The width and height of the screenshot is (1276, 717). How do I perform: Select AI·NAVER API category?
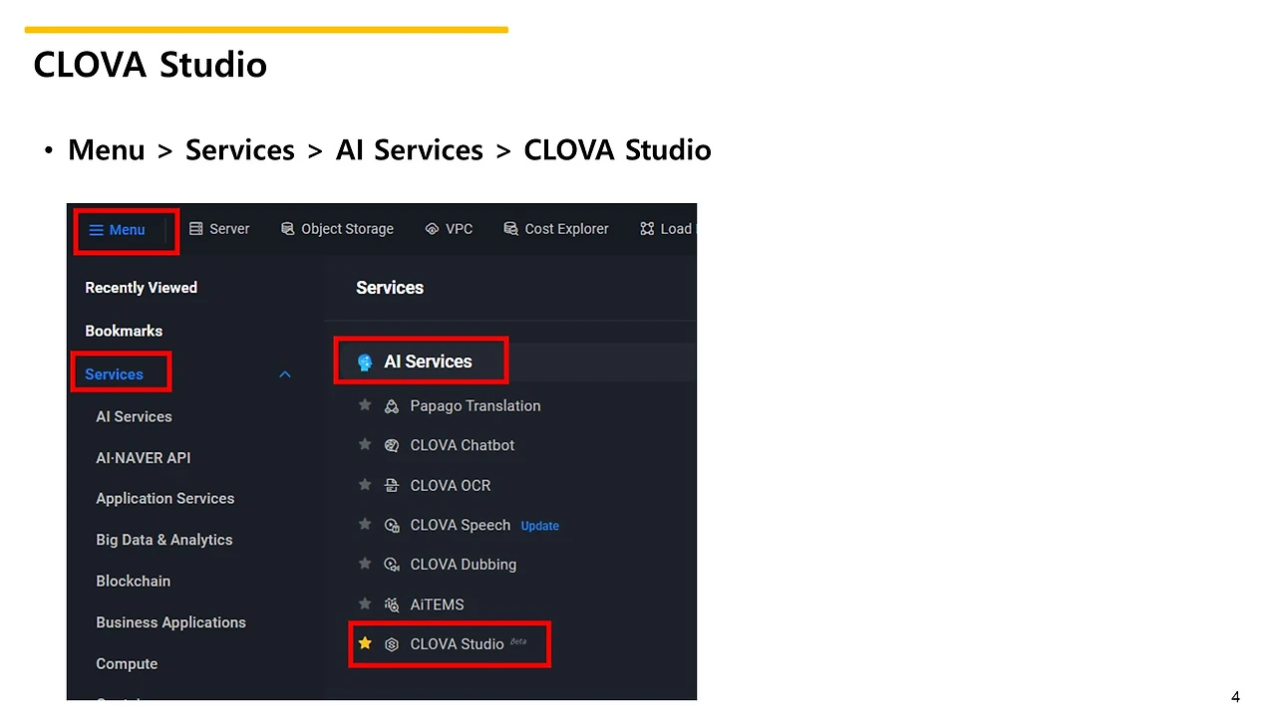[144, 458]
